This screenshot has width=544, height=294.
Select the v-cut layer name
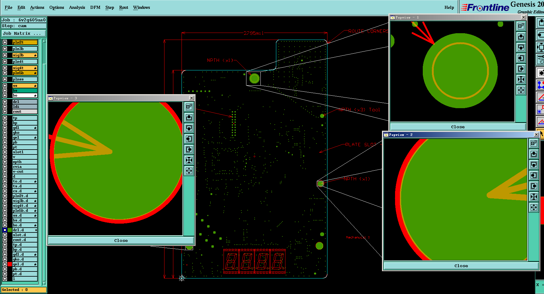[25, 172]
